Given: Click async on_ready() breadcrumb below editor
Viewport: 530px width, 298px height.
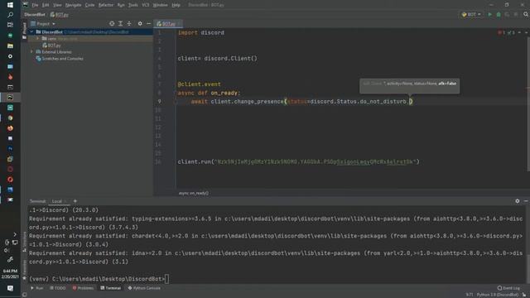Looking at the screenshot, I should (193, 193).
